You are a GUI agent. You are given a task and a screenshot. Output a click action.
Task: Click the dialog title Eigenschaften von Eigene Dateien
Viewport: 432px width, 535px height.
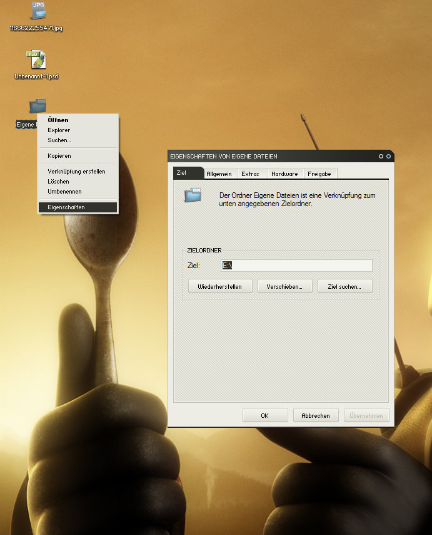pos(224,156)
